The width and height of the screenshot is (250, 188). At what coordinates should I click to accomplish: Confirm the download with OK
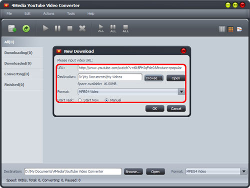[x=155, y=109]
